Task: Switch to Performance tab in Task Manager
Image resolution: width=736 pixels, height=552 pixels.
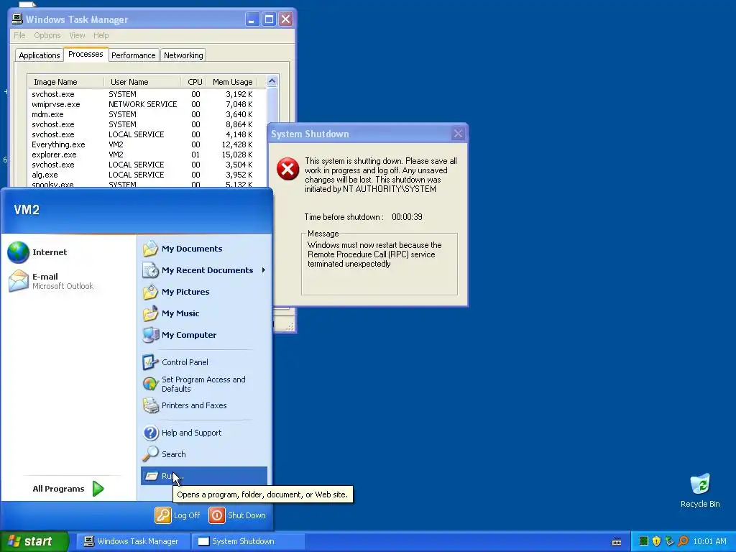Action: click(x=133, y=55)
